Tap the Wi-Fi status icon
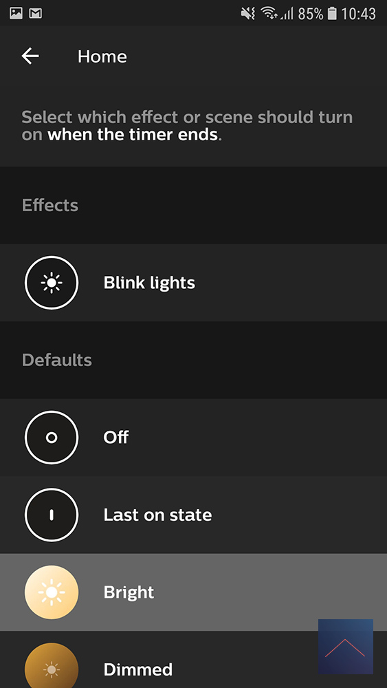 tap(268, 14)
